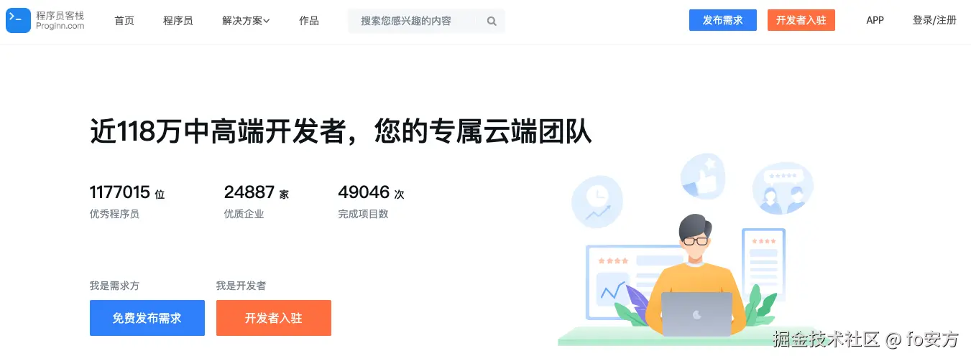Click the thumbs-up bubble illustration
The image size is (971, 361).
pos(704,177)
